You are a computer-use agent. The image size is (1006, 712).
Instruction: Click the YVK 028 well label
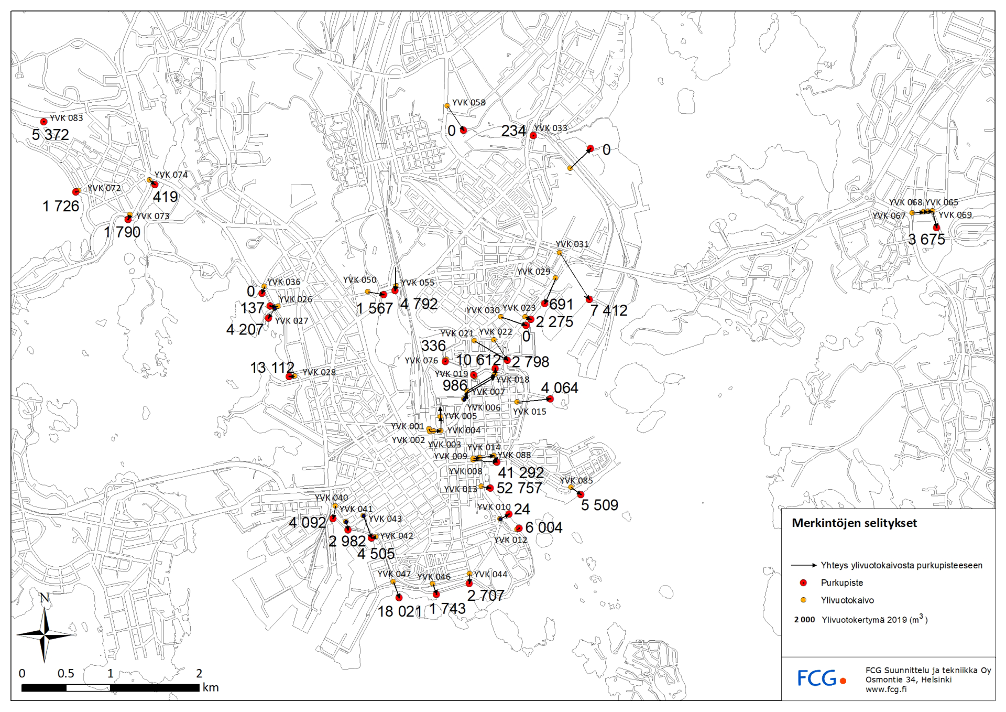click(319, 372)
